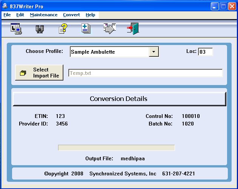
Task: Click the phone number 631-207-4221
Action: [x=178, y=174]
